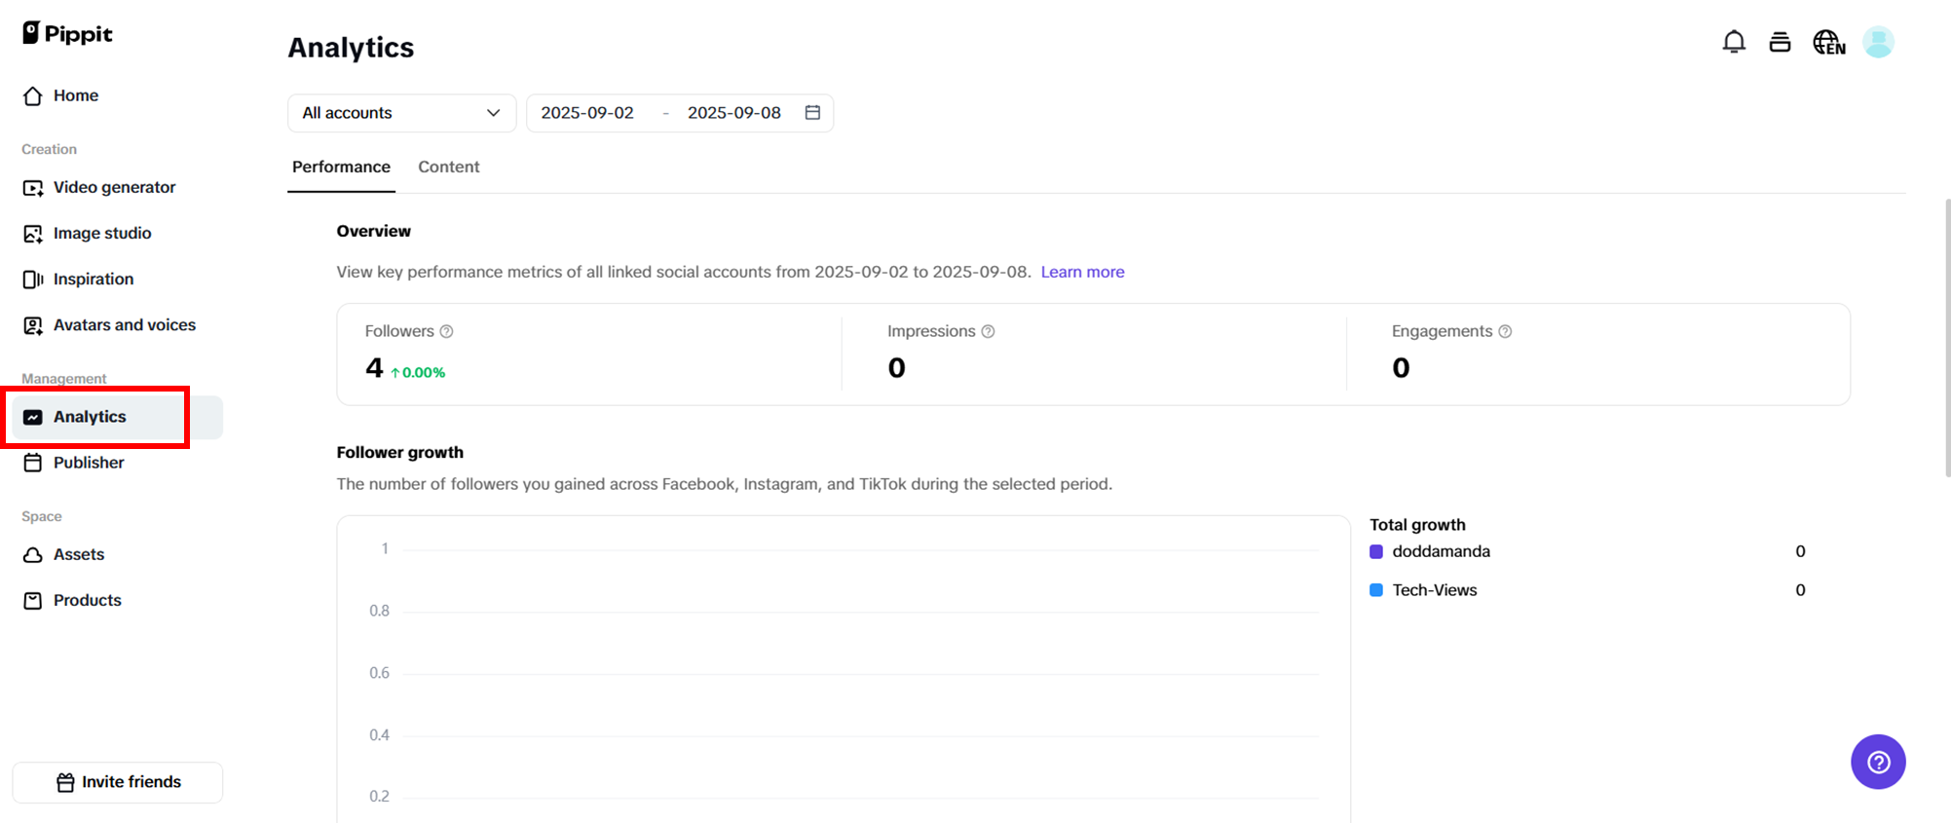Open the user profile avatar

point(1878,42)
